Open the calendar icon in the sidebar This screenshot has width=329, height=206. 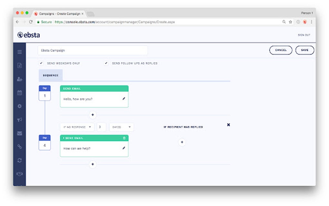(19, 93)
